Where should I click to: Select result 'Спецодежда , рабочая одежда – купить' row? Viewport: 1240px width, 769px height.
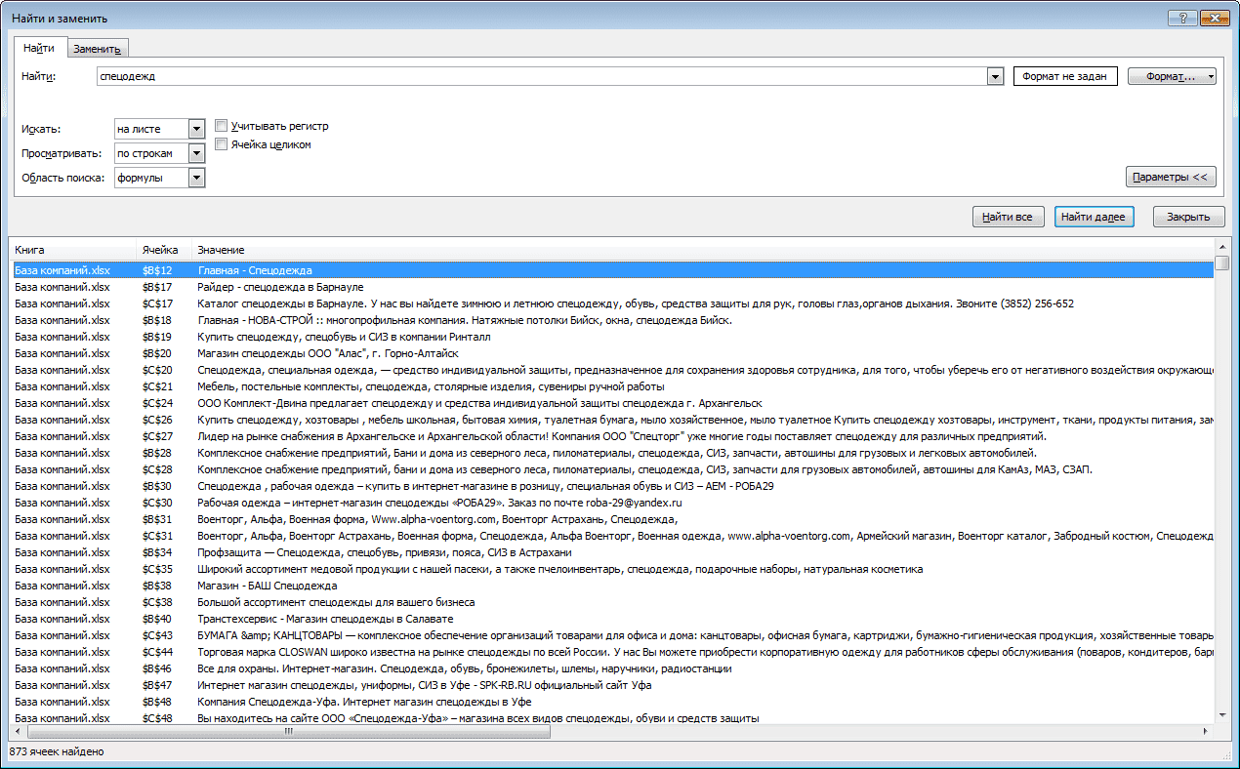click(x=612, y=486)
